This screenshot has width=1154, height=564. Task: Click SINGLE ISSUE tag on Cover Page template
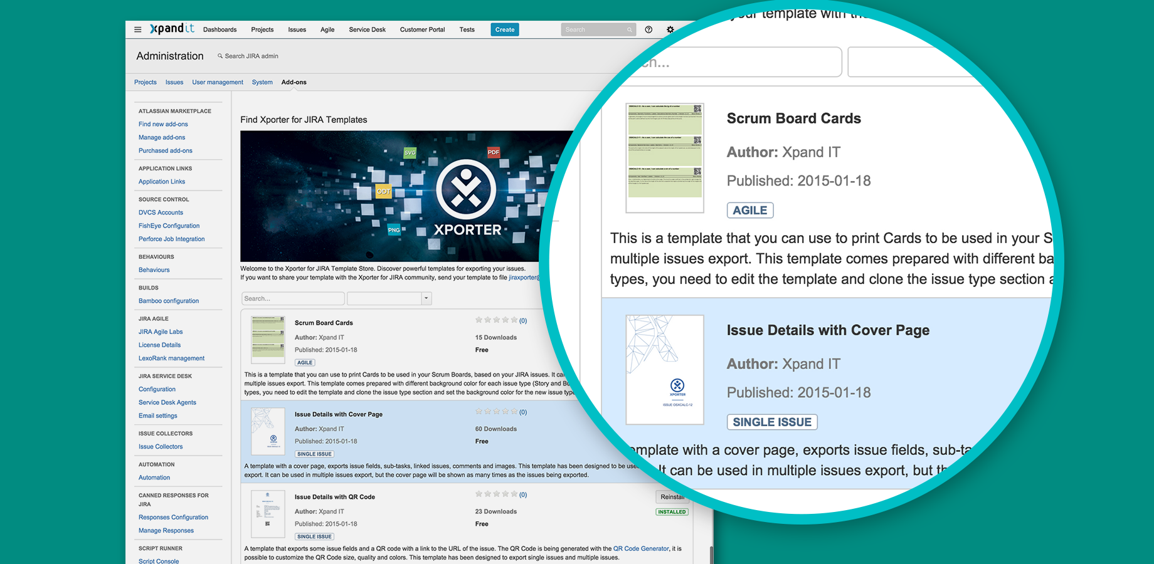(314, 454)
